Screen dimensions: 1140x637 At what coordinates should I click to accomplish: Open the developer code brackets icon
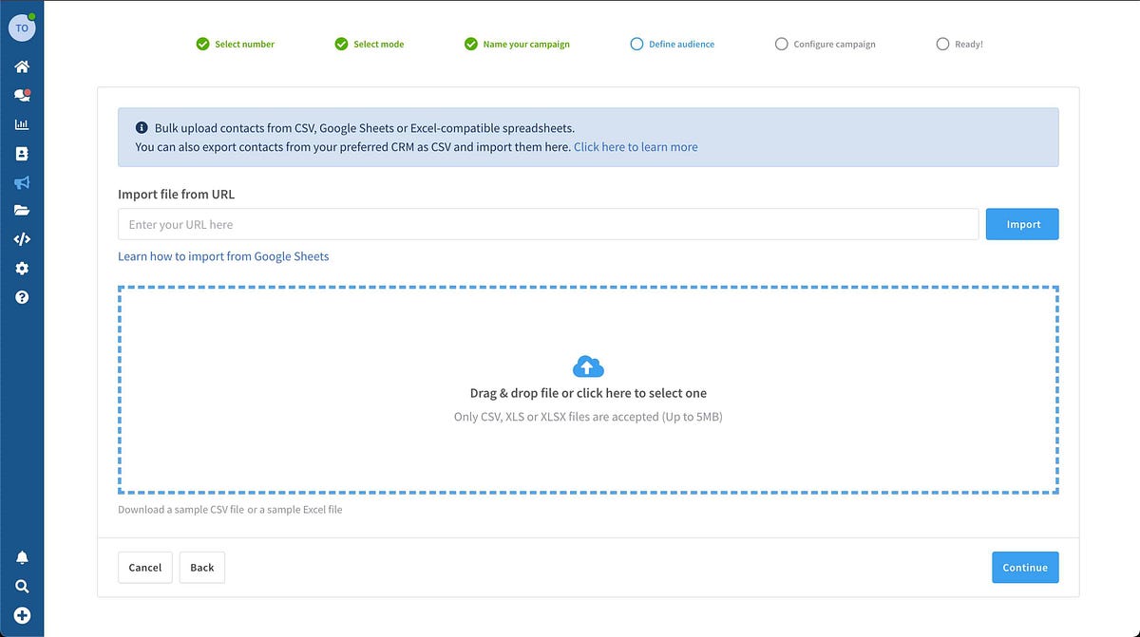click(22, 239)
